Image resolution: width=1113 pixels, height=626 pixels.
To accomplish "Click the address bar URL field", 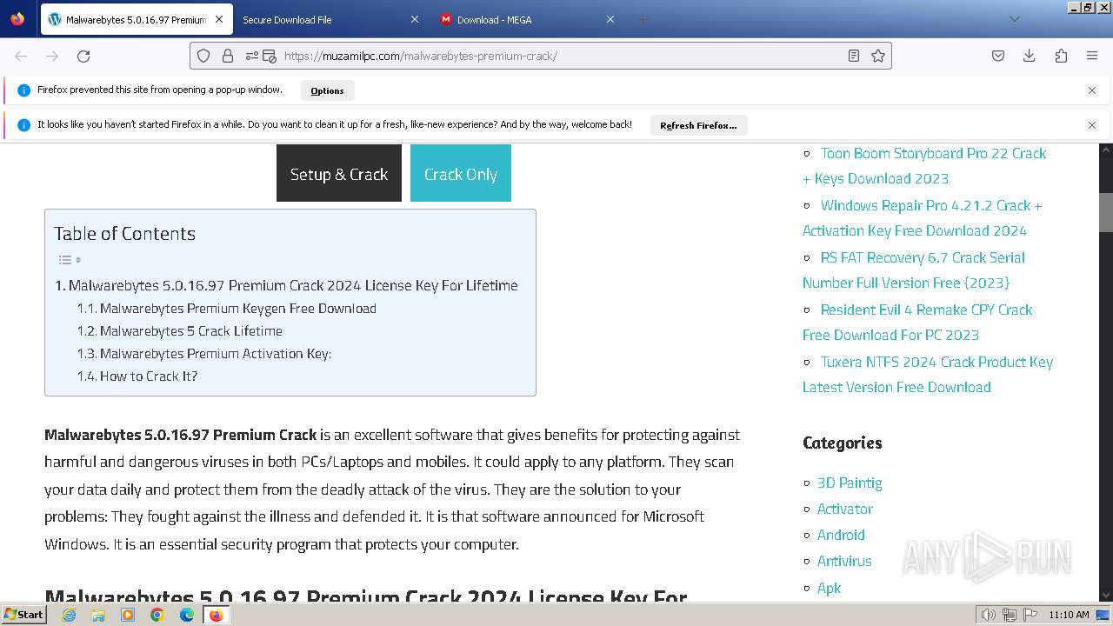I will tap(561, 56).
